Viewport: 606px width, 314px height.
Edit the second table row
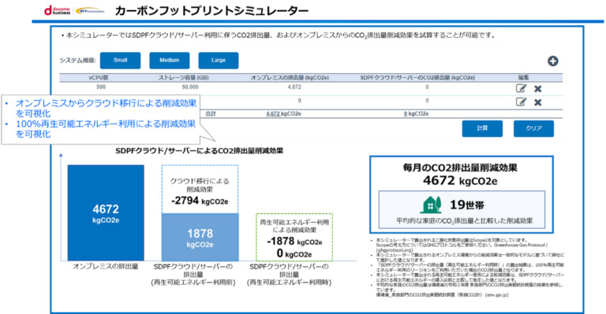coord(521,102)
